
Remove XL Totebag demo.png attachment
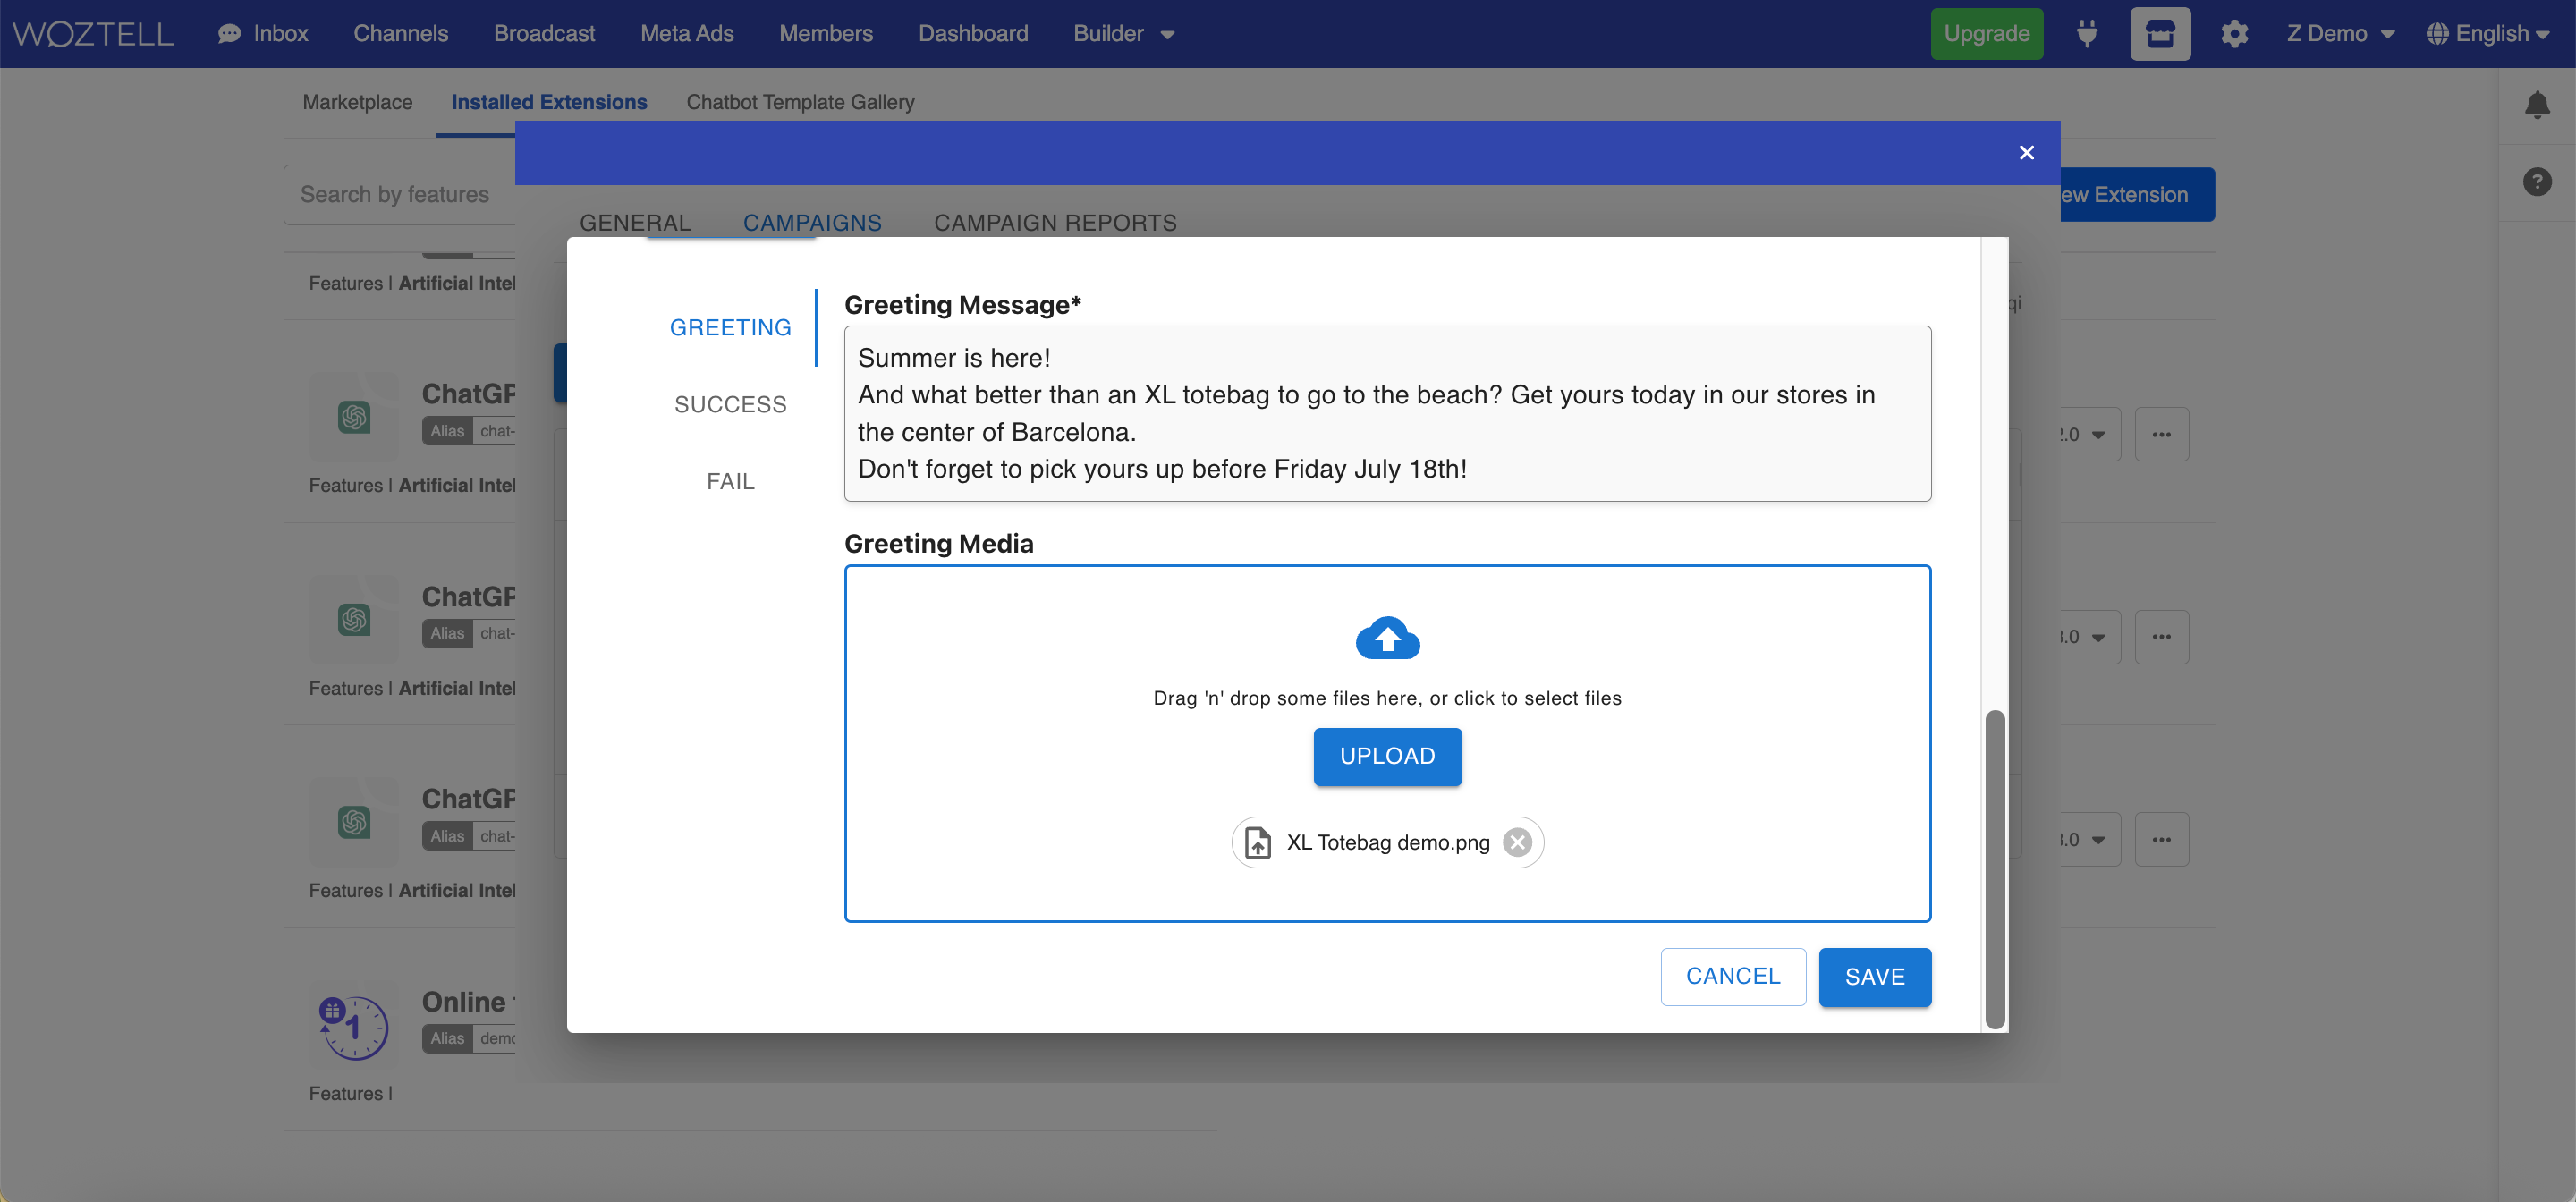pyautogui.click(x=1517, y=843)
